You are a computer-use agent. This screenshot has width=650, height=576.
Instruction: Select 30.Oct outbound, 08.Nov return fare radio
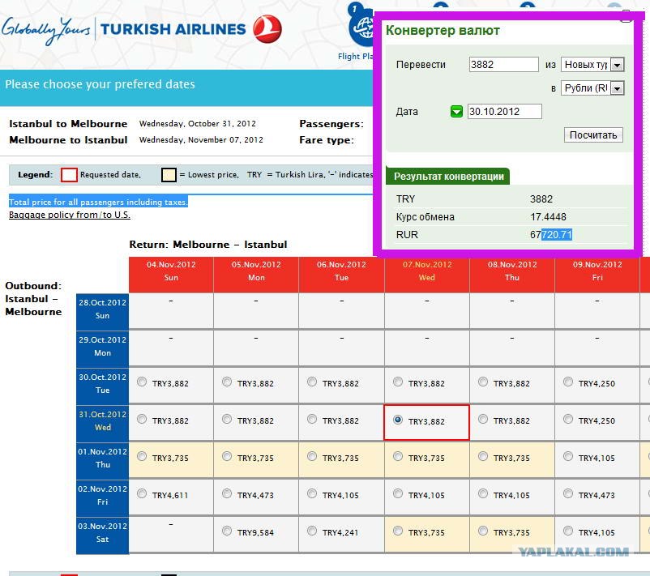point(483,382)
